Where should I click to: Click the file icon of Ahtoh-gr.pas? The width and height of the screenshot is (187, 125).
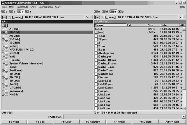click(x=96, y=53)
